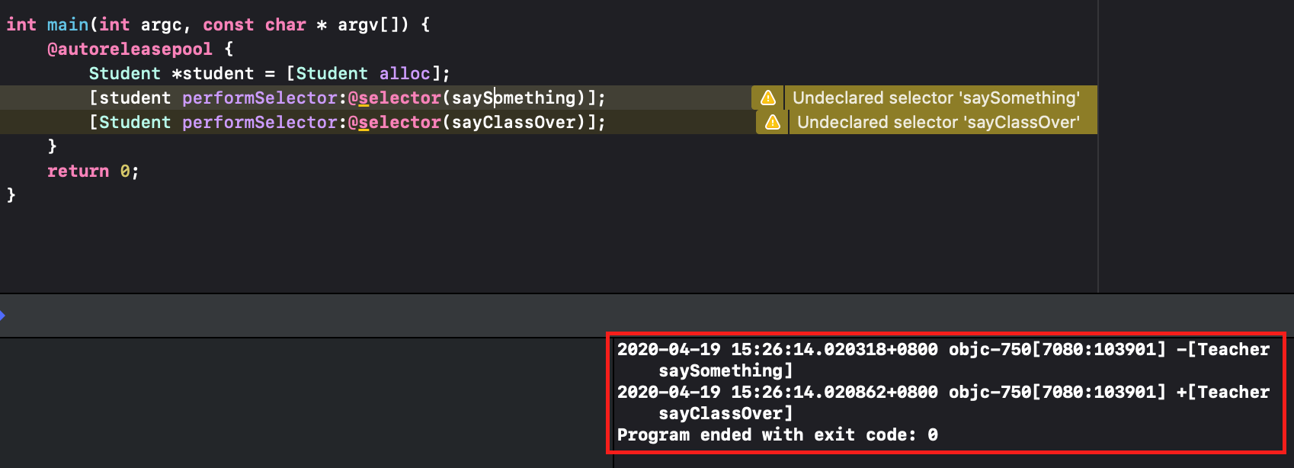Click "Program ended with exit code: 0" console text
The width and height of the screenshot is (1294, 468).
click(x=777, y=435)
